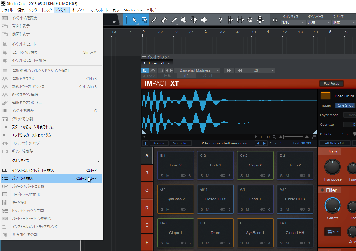
Task: Open the タイムベース 小節 dropdown
Action: pos(319,22)
